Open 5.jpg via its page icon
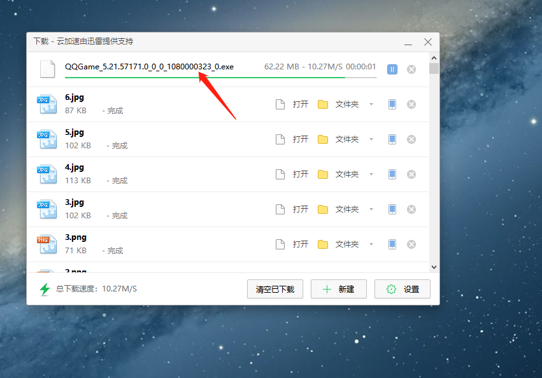The image size is (542, 378). click(280, 139)
